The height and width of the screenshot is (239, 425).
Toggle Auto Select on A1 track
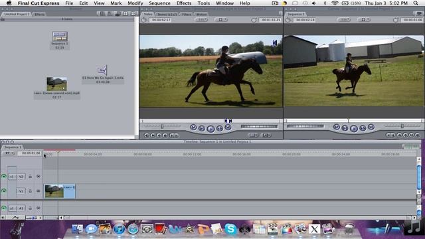coord(39,208)
